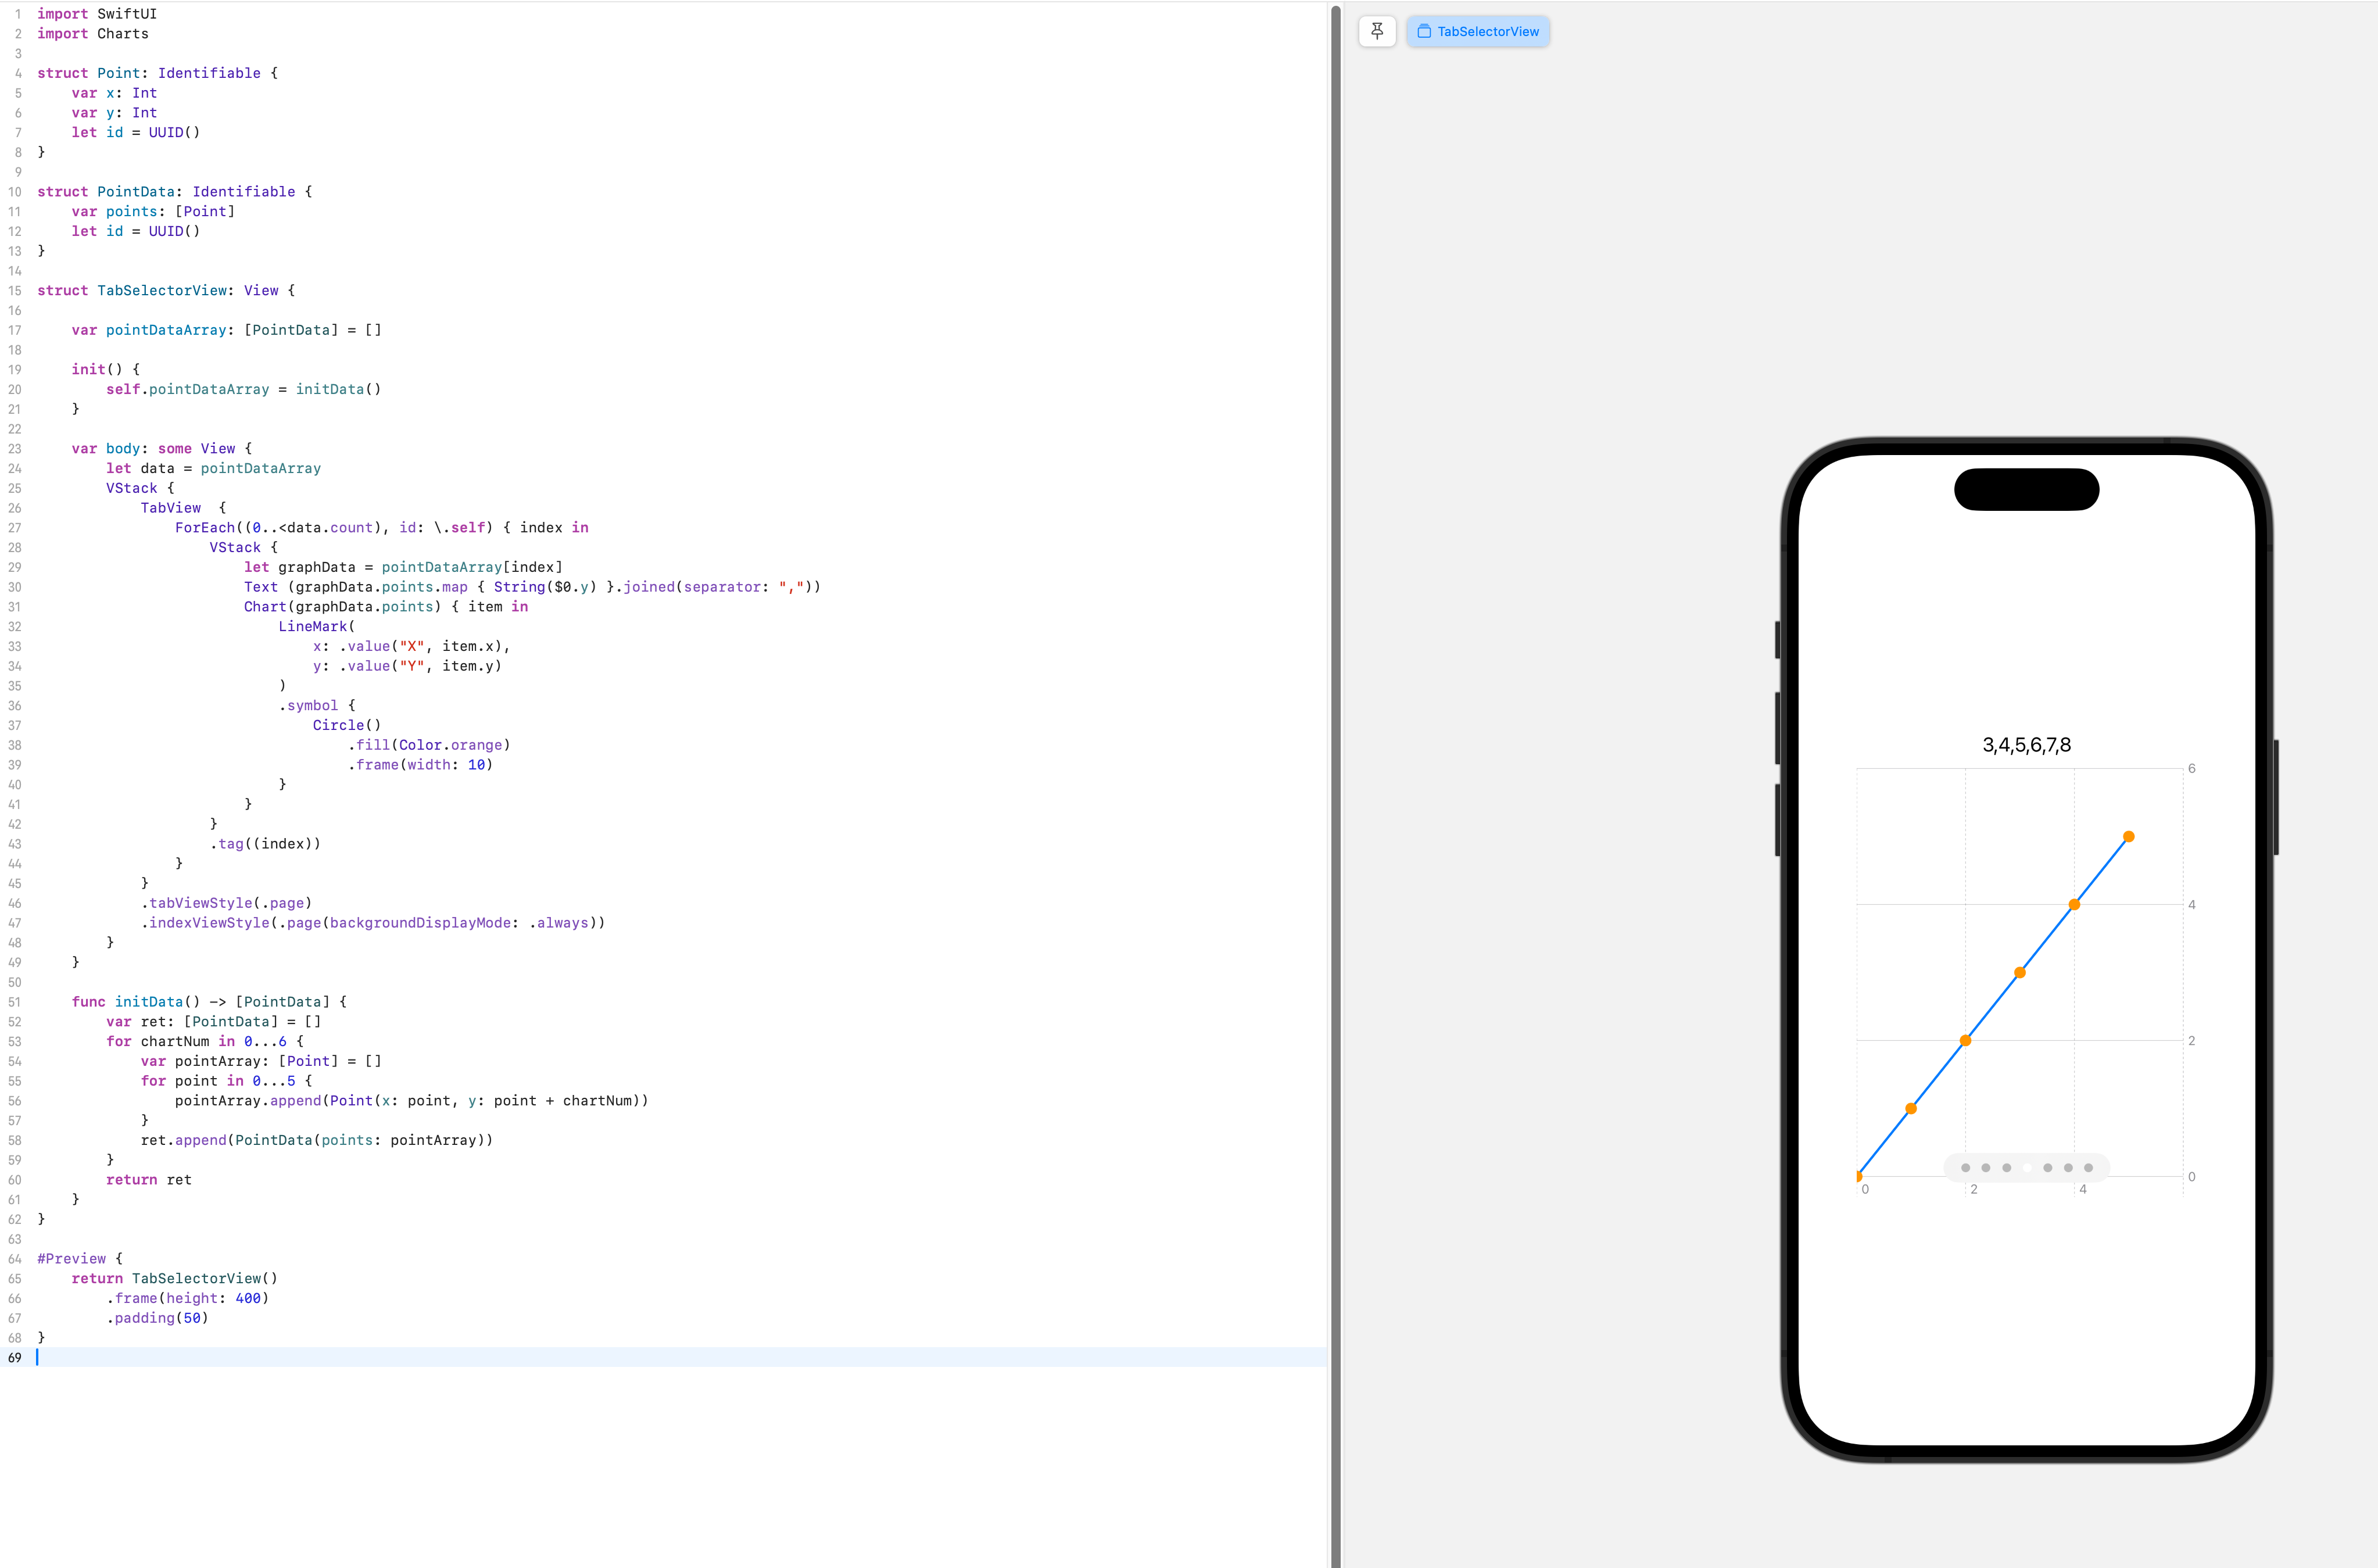This screenshot has width=2378, height=1568.
Task: Click "for point in 0...5 {" line
Action: [x=226, y=1081]
